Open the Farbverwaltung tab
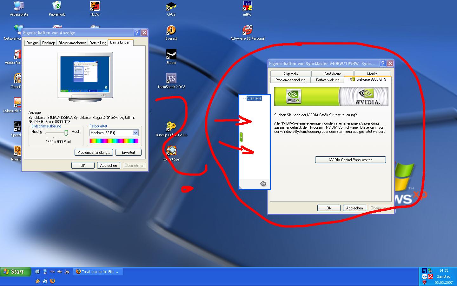 328,80
